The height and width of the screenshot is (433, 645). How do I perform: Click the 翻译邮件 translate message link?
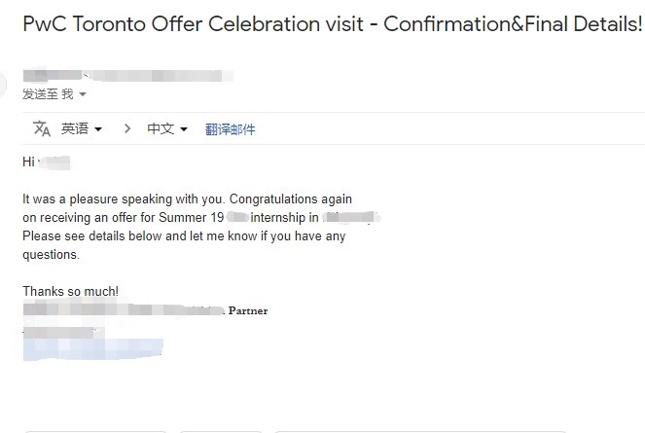tap(230, 128)
